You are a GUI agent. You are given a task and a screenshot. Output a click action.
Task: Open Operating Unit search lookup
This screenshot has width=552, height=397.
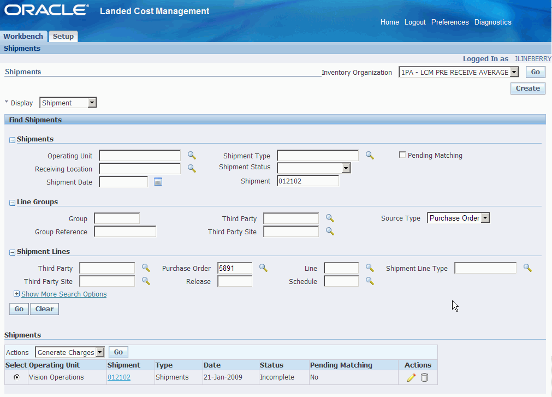192,156
